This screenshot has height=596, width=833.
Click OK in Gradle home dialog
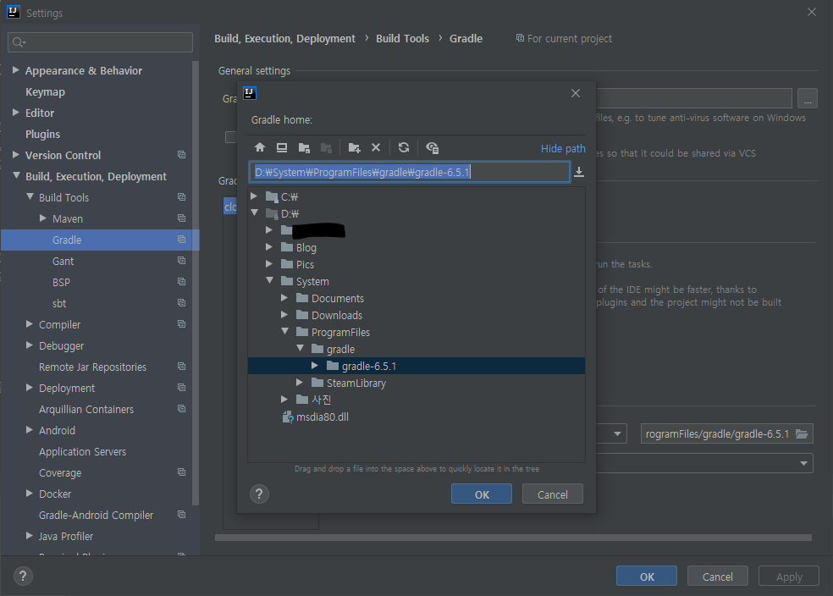click(482, 494)
